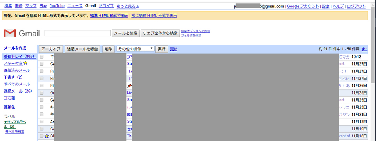Go to next page via 次 link
Screen dimensions: 376x141
365,49
